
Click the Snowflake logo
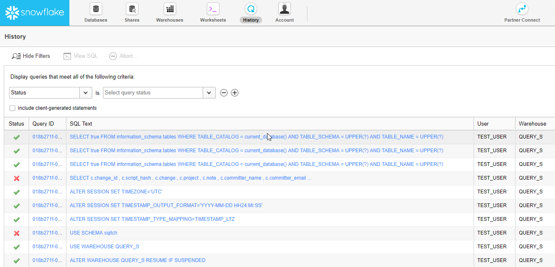(34, 12)
